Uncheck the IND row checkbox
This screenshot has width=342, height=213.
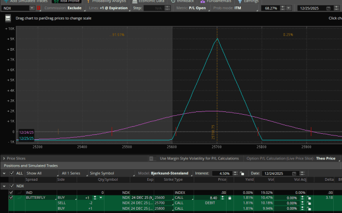click(x=11, y=193)
